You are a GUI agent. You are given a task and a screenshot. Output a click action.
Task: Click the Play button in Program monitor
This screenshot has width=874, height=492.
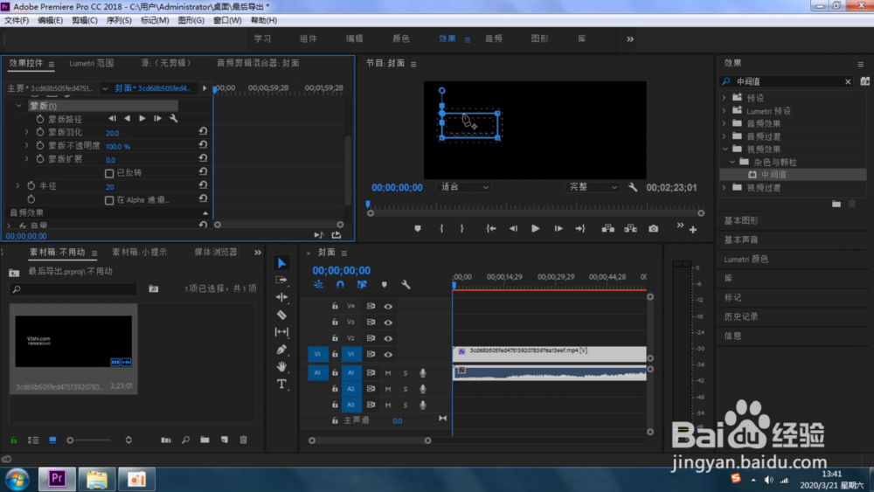(x=535, y=228)
